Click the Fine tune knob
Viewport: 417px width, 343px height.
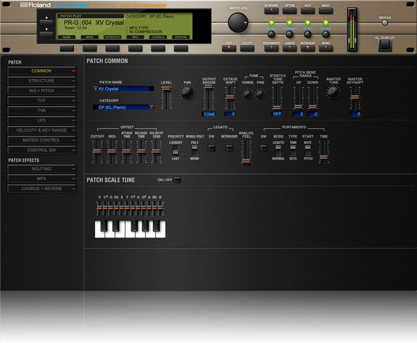tap(260, 94)
